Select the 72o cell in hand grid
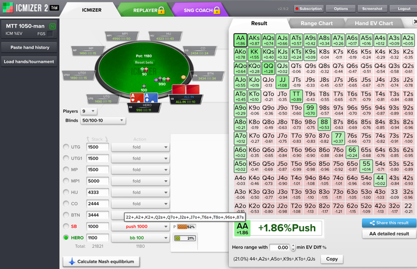Screen dimensions: 417x269 [338, 208]
